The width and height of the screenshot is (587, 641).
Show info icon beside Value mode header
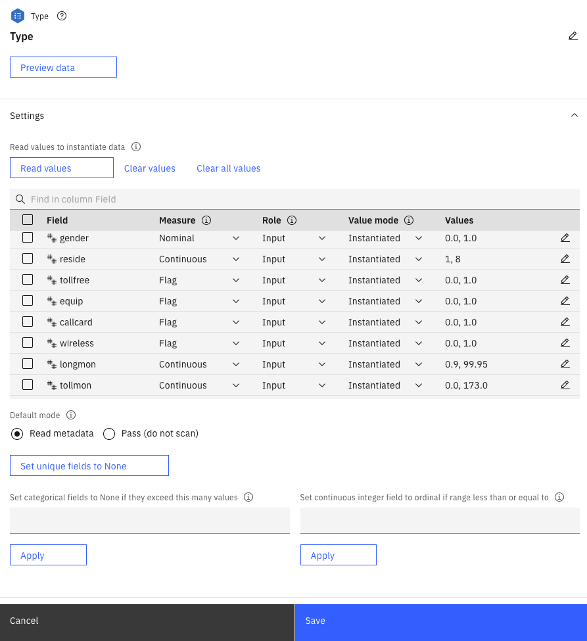coord(409,220)
